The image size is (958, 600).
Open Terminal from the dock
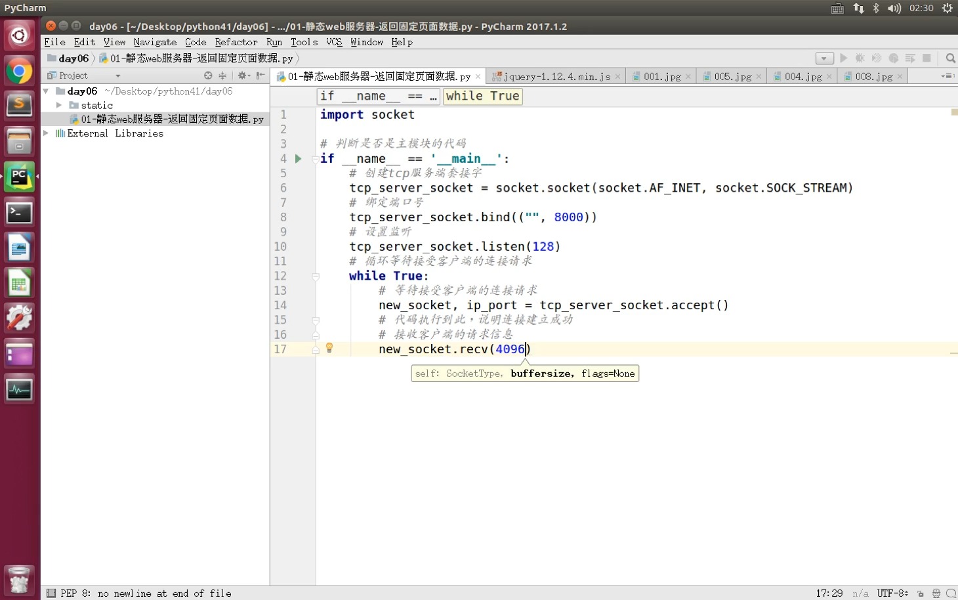[19, 213]
